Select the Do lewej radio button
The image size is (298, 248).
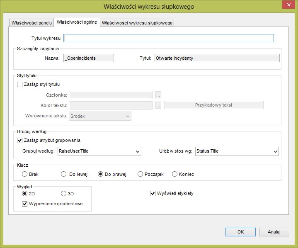pyautogui.click(x=64, y=174)
